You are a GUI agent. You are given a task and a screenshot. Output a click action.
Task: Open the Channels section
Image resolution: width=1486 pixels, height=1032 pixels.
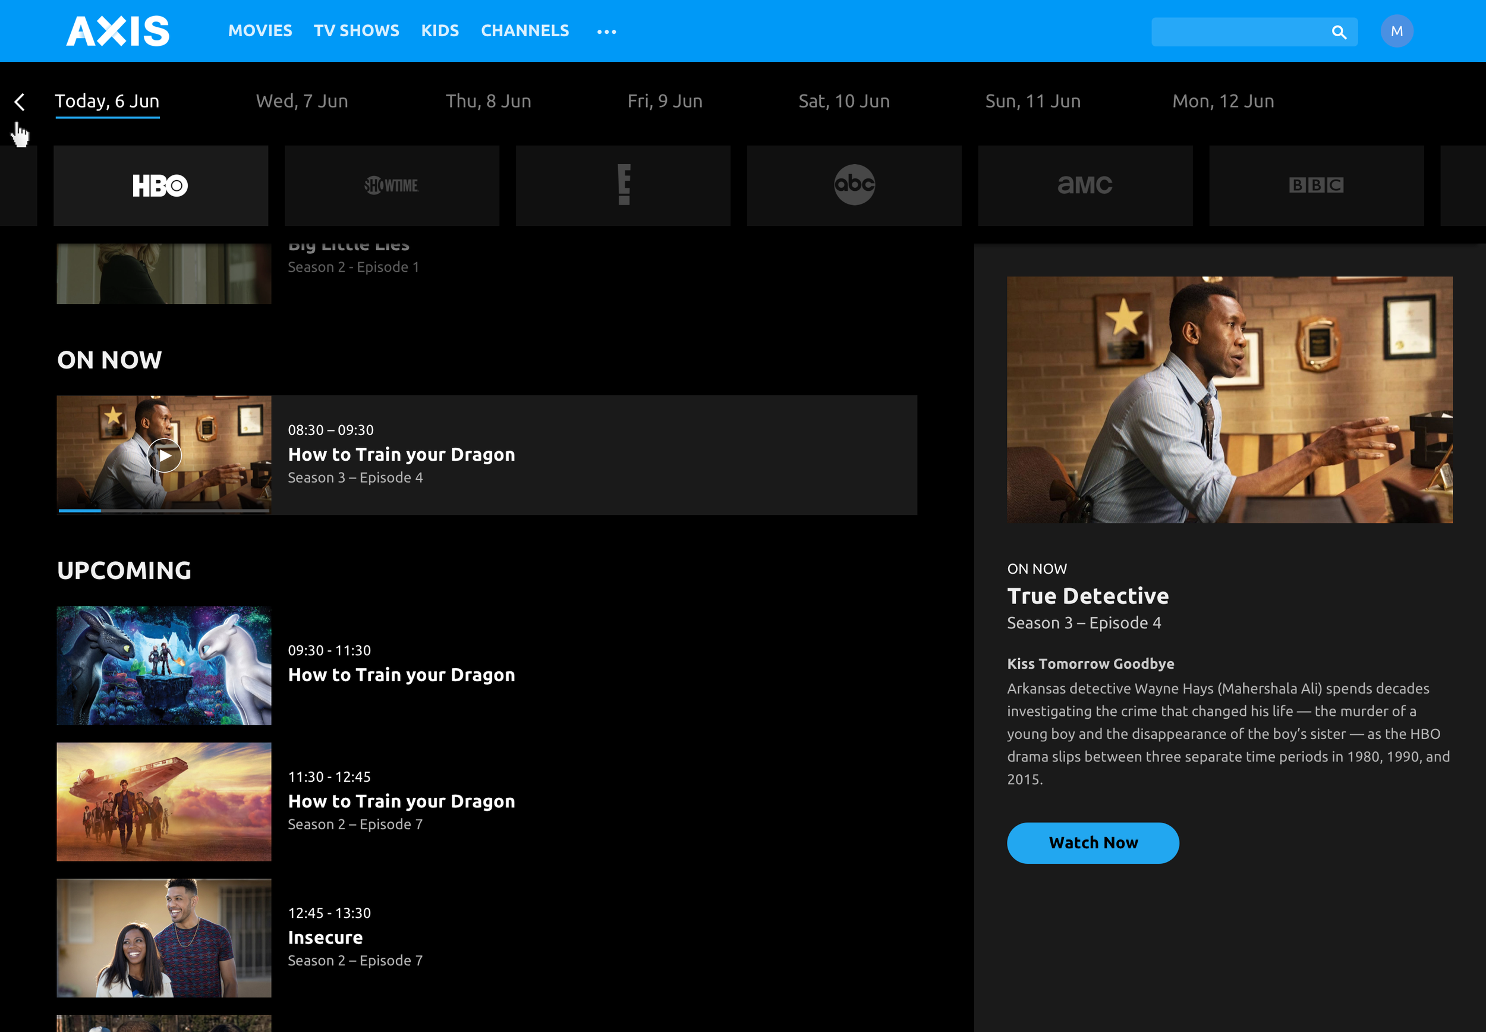(525, 30)
